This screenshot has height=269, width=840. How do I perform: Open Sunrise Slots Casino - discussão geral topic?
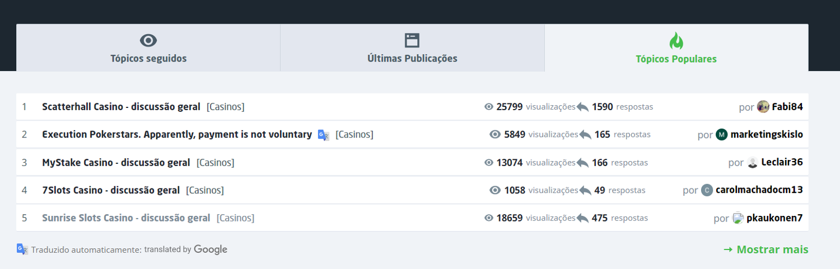126,218
